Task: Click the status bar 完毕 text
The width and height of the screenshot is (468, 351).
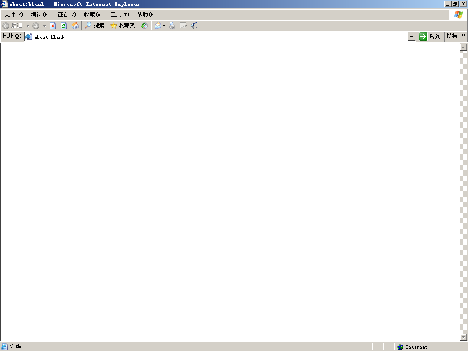Action: (x=15, y=347)
